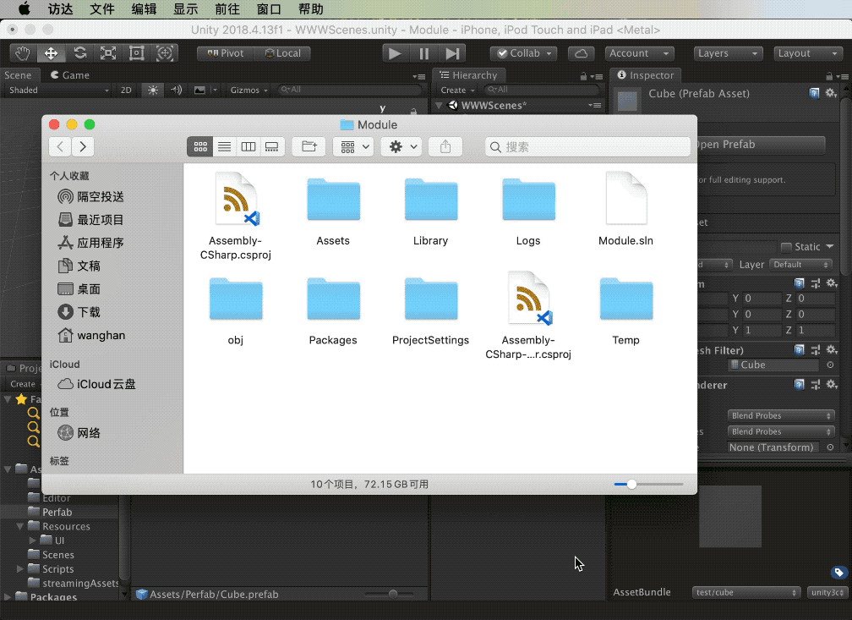Go forward in Finder navigation
This screenshot has height=620, width=852.
83,146
